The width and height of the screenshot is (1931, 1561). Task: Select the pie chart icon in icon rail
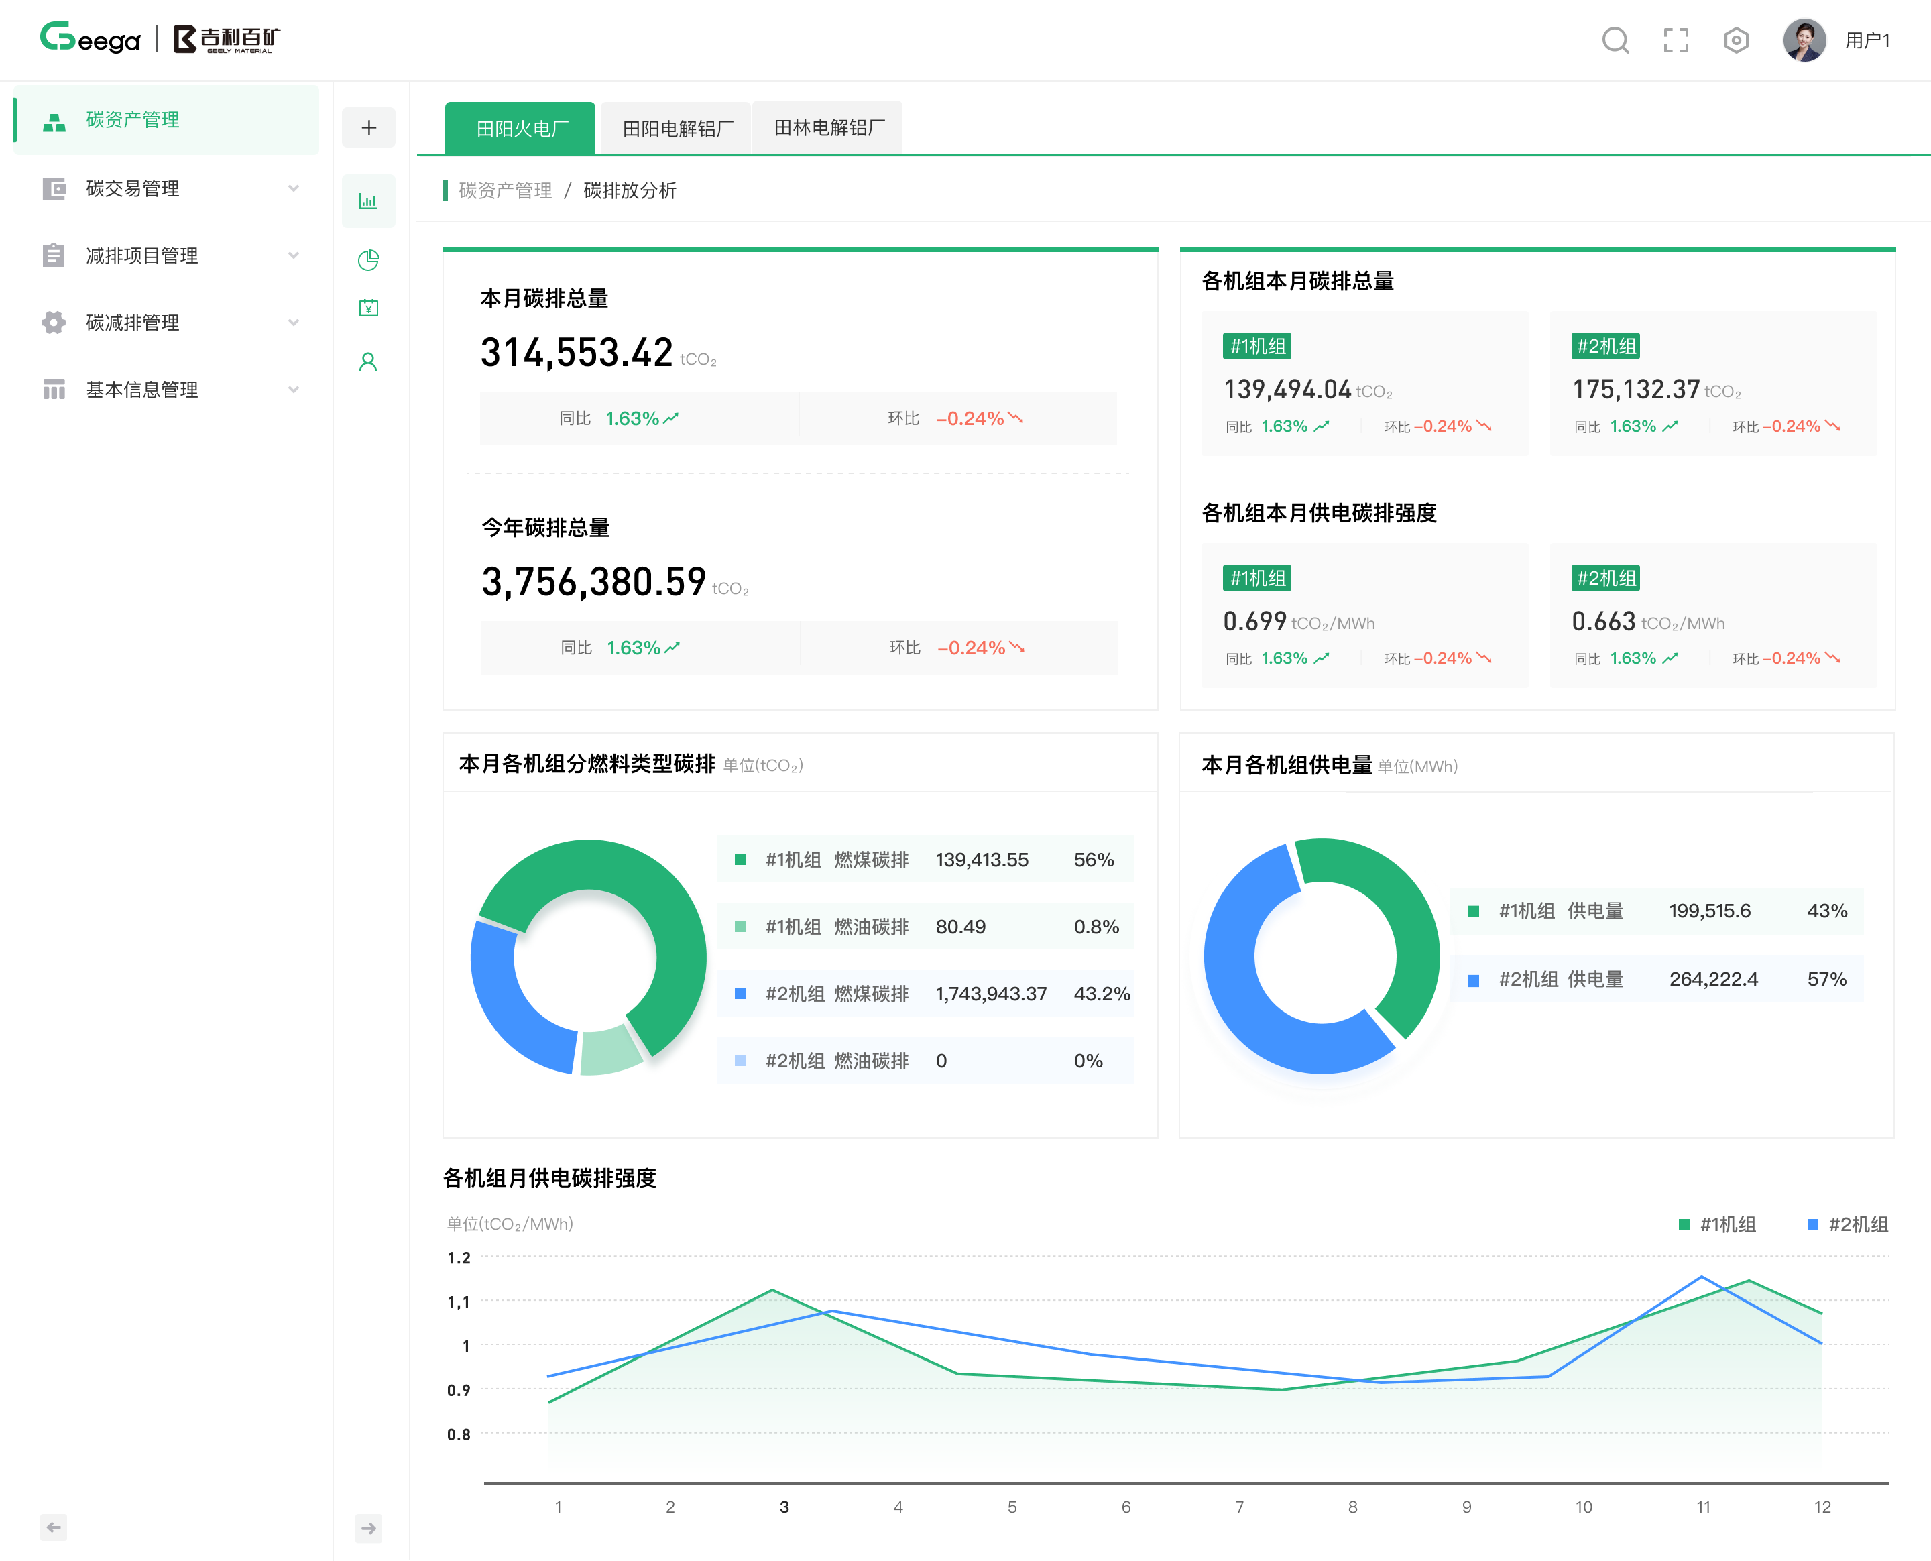tap(369, 260)
